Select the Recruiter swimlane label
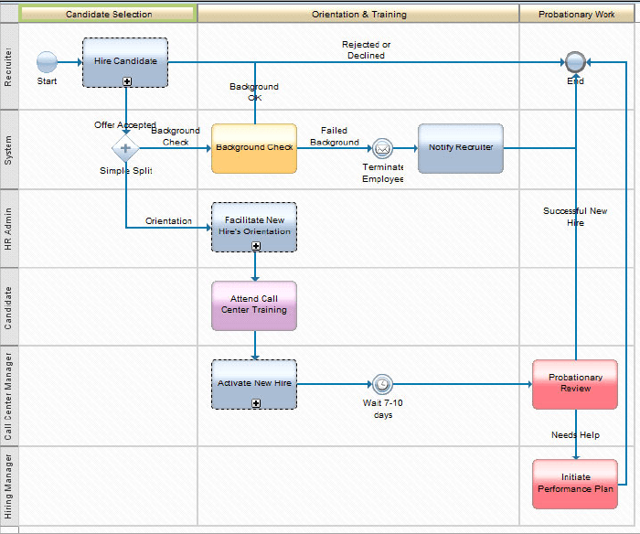 (8, 66)
